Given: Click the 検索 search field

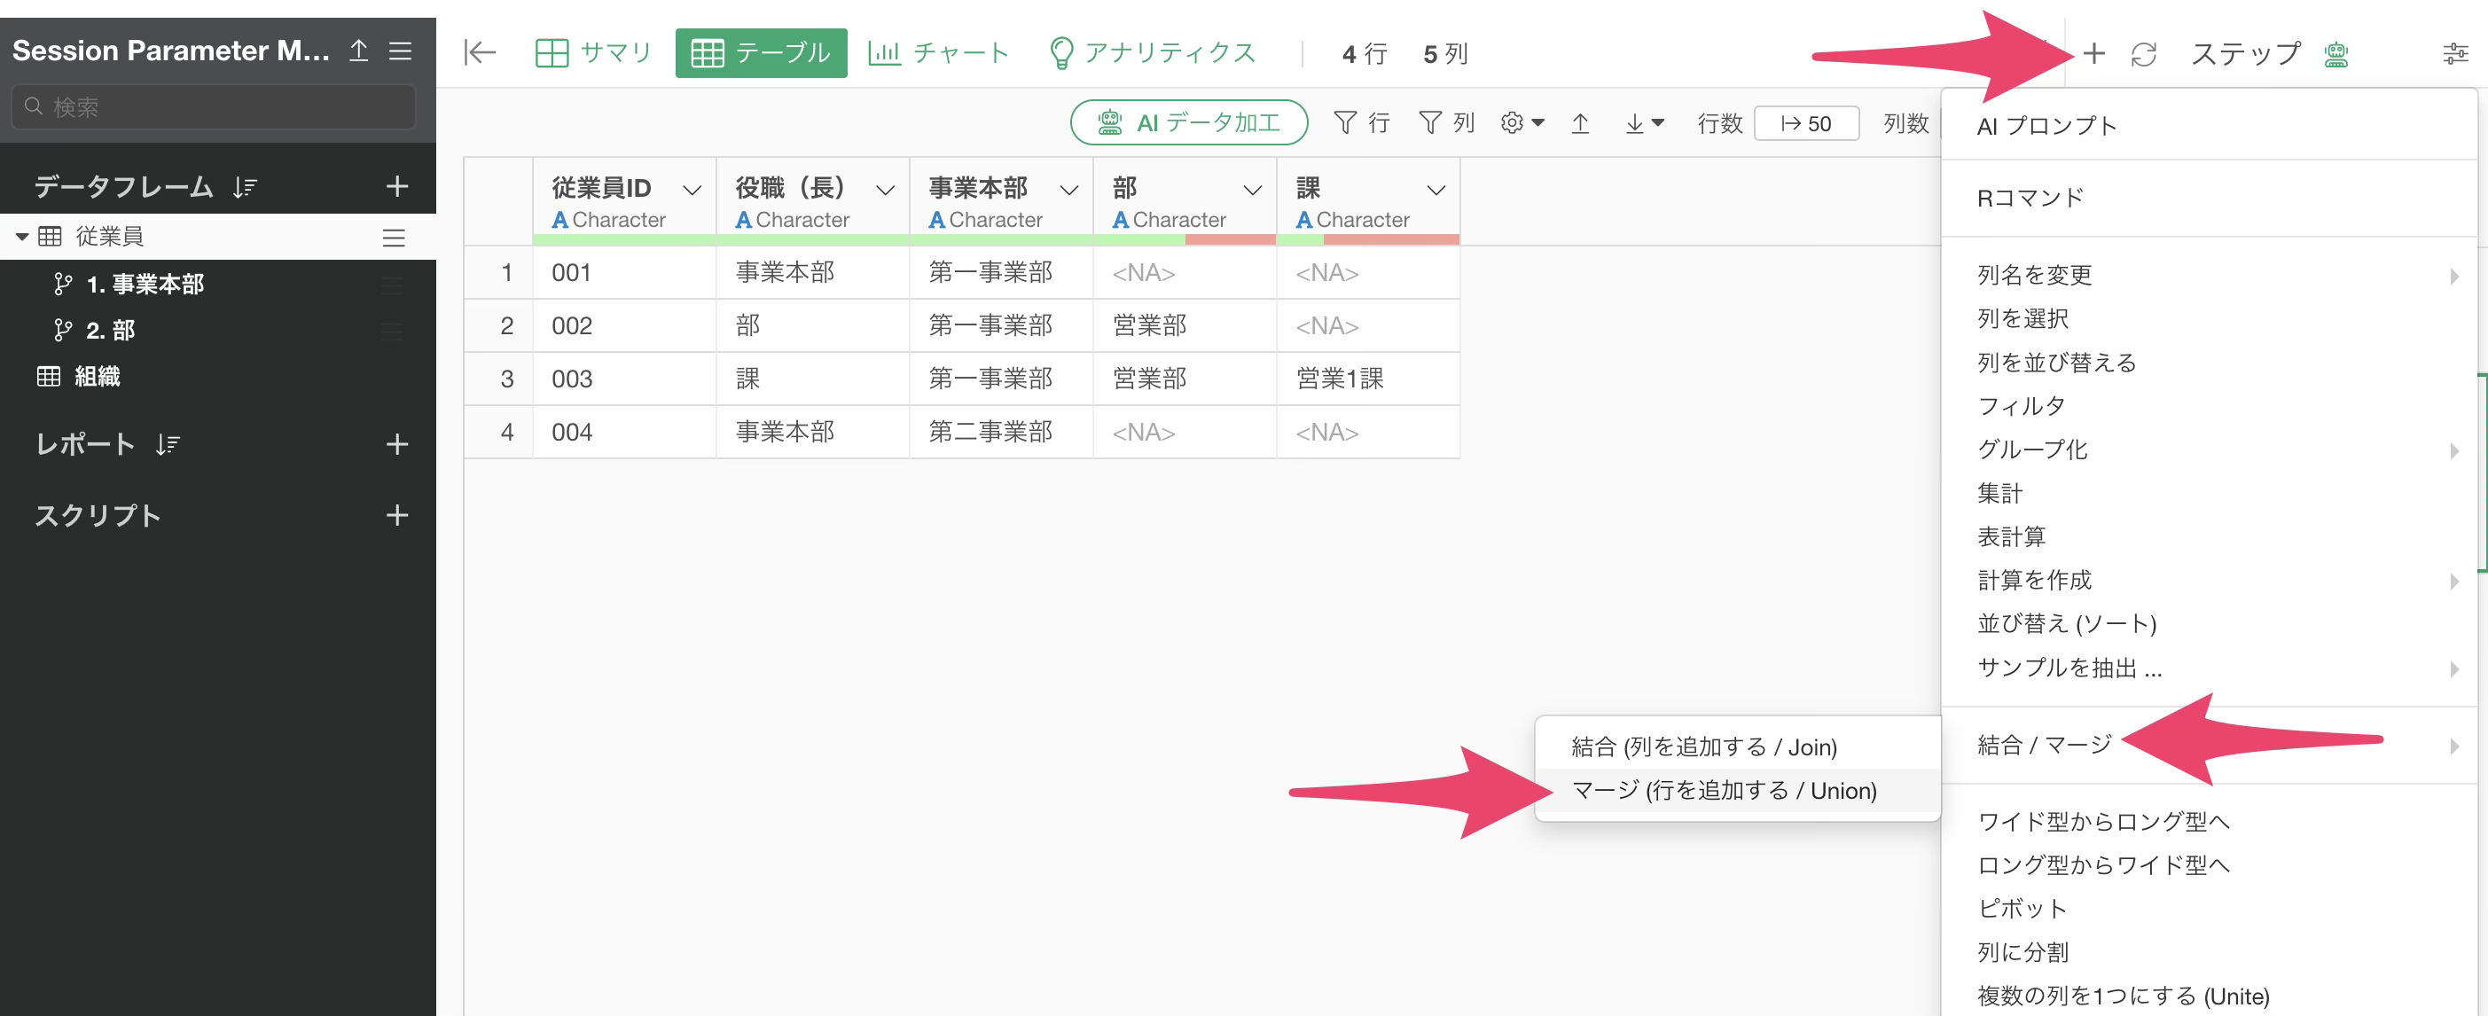Looking at the screenshot, I should click(215, 106).
